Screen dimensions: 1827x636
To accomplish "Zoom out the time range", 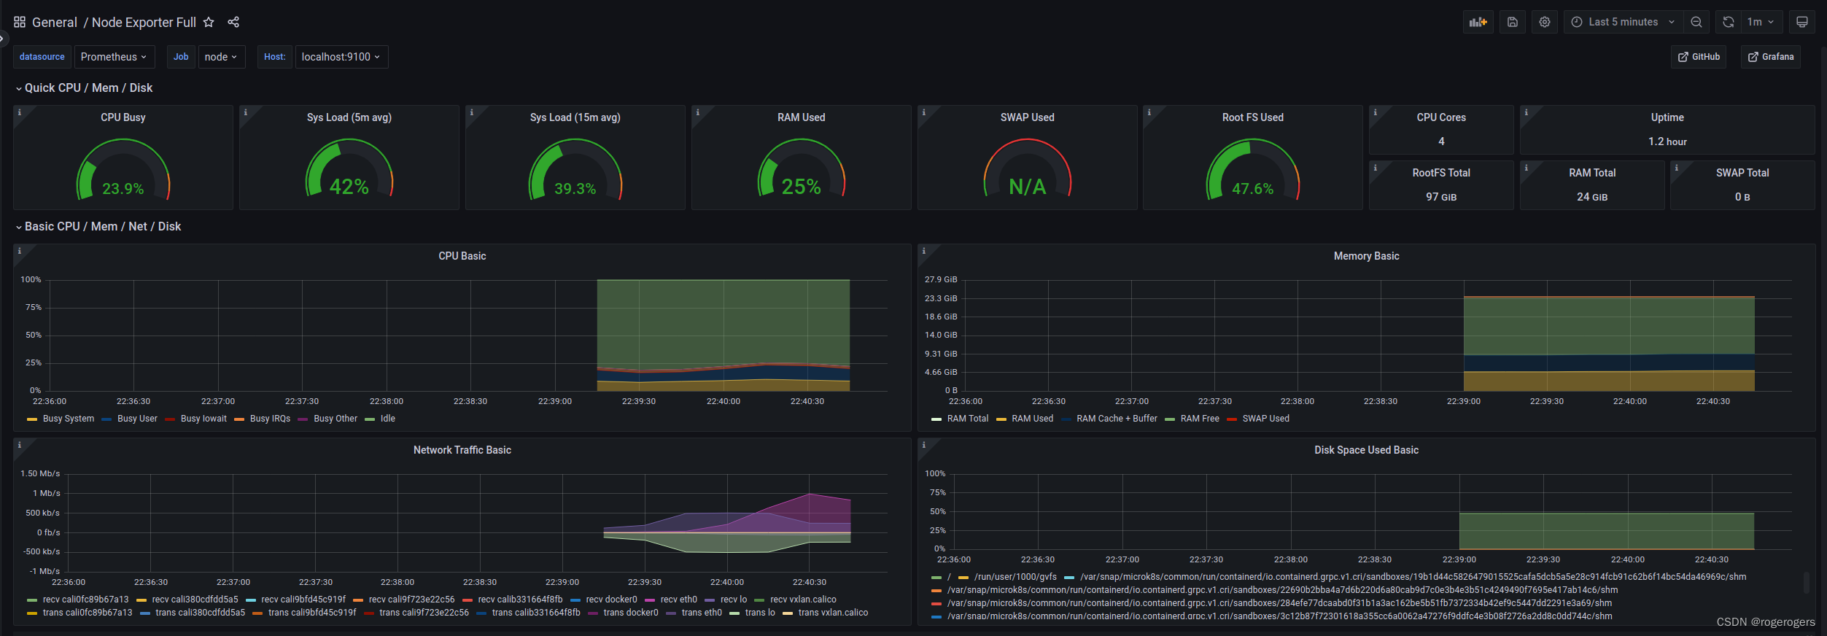I will point(1696,22).
